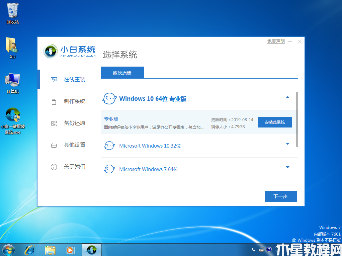Viewport: 342px width, 256px height.
Task: Click the 在线重装 monitor icon in the sidebar
Action: 54,80
